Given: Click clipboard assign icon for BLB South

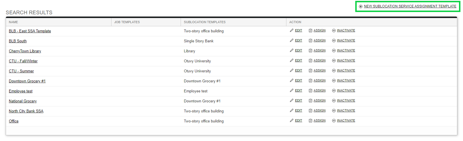Looking at the screenshot, I should 310,41.
